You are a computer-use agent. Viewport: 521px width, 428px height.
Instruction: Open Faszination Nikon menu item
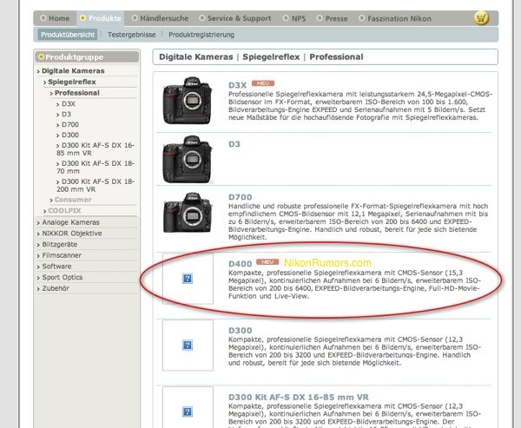(x=395, y=18)
